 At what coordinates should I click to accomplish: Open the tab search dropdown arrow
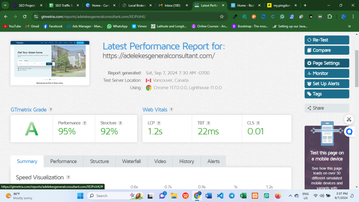5,5
